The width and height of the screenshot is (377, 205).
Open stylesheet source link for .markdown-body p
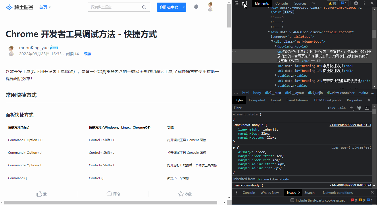(x=350, y=125)
